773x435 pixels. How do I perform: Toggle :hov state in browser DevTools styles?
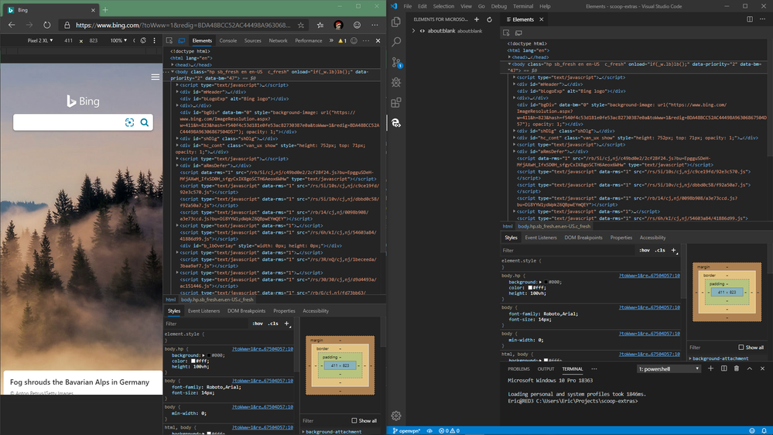(258, 324)
